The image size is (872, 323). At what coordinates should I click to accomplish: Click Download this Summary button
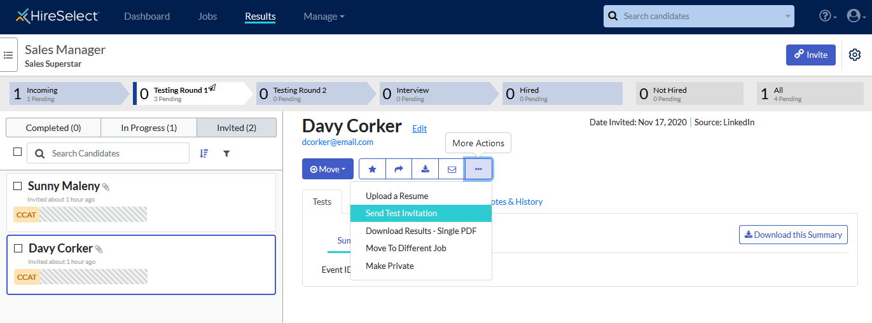click(x=793, y=235)
